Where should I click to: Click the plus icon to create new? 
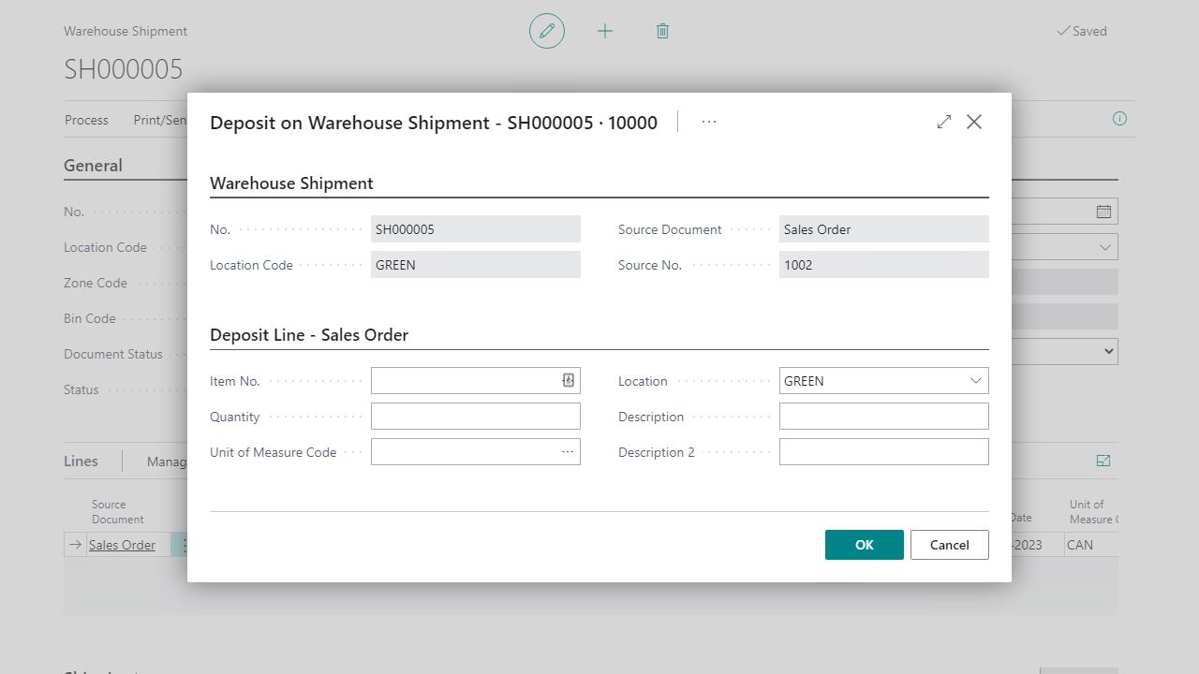click(605, 31)
